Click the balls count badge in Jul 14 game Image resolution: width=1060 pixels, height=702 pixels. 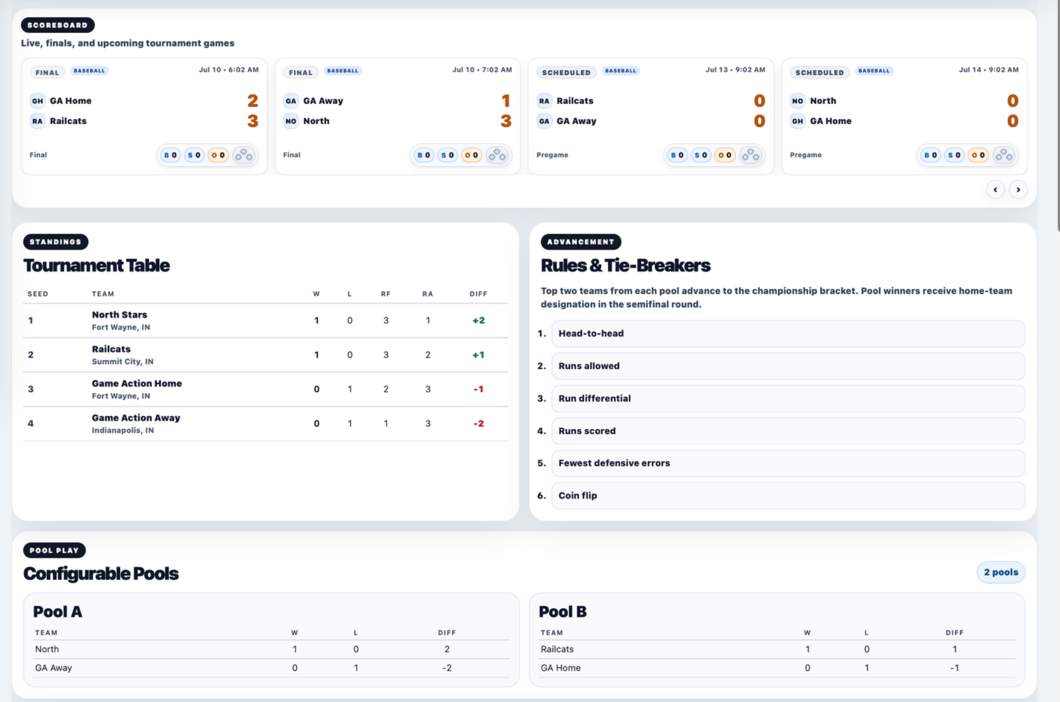(x=931, y=155)
